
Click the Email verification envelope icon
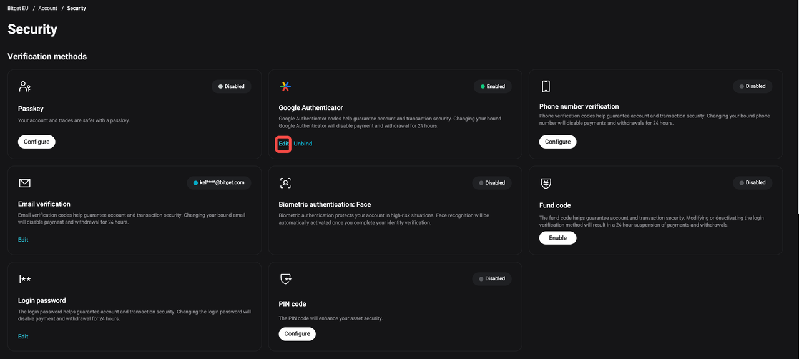(x=25, y=183)
